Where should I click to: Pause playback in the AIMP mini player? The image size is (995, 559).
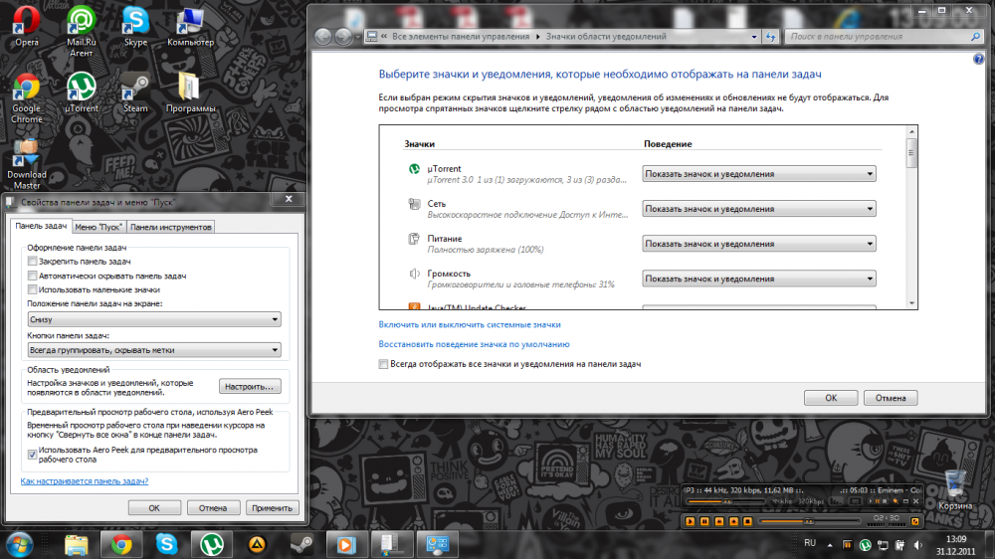coord(703,521)
